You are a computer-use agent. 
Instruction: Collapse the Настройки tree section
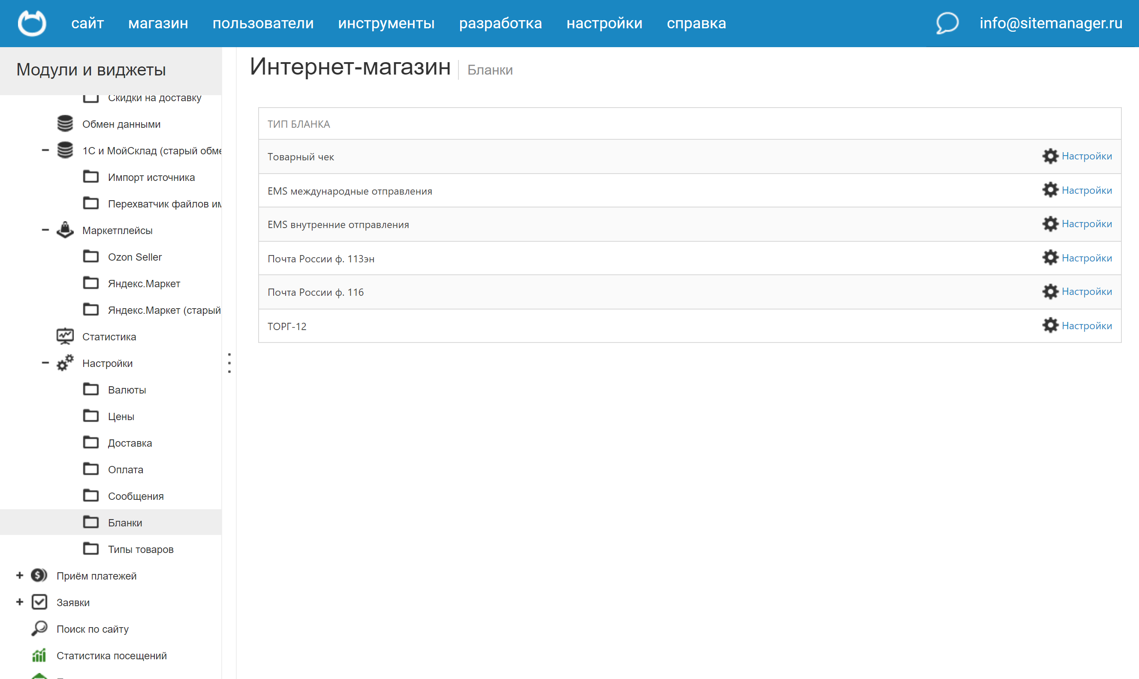click(x=45, y=364)
